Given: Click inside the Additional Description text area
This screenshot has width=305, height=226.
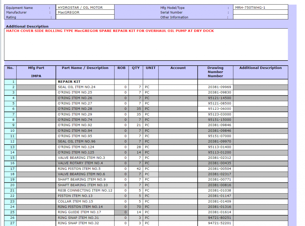Looking at the screenshot, I should pyautogui.click(x=146, y=45).
